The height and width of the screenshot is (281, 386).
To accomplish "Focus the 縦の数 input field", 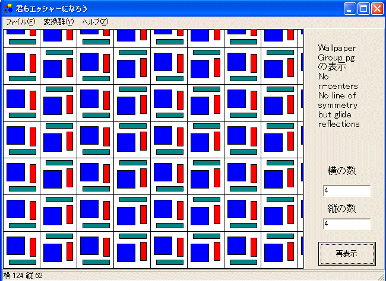I will 347,223.
